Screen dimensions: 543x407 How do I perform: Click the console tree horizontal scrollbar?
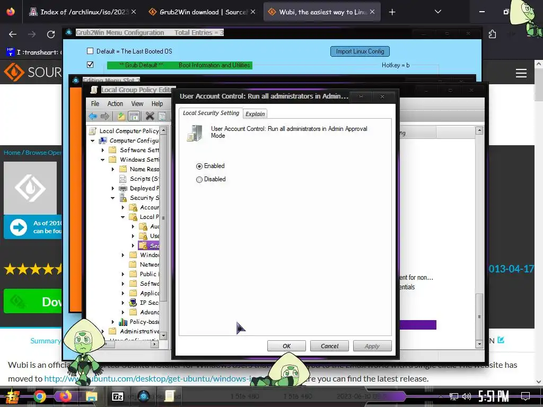click(131, 344)
